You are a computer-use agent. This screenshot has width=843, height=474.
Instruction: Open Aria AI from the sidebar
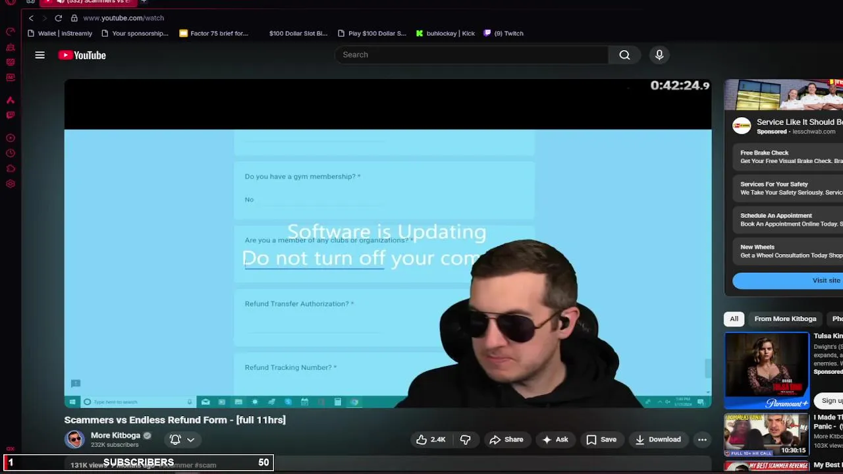pyautogui.click(x=11, y=100)
